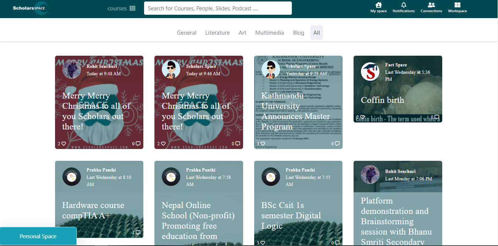Click 'Last Wednesday at 7:55 AM' timestamp
Screen dimensions: 498x246
point(308,181)
